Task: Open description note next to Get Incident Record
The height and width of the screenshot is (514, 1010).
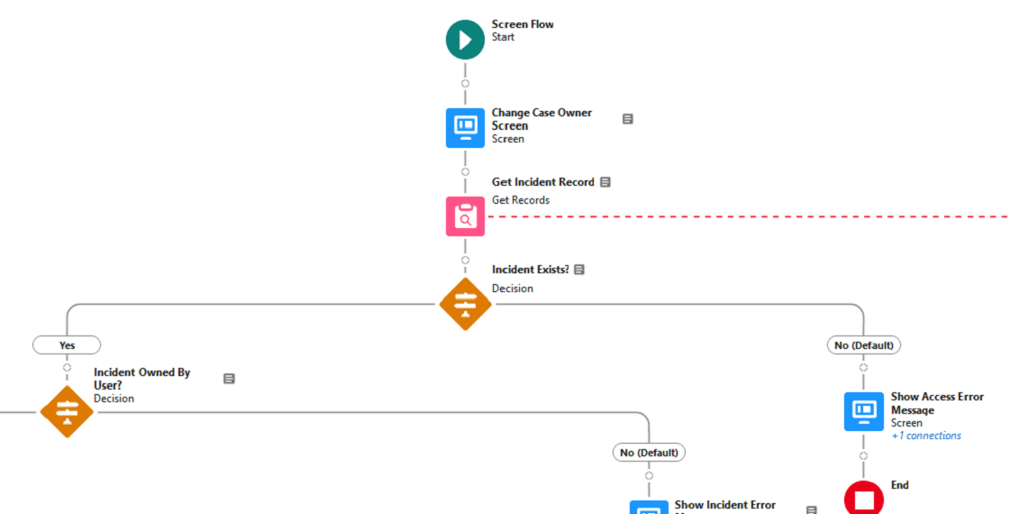Action: point(605,182)
